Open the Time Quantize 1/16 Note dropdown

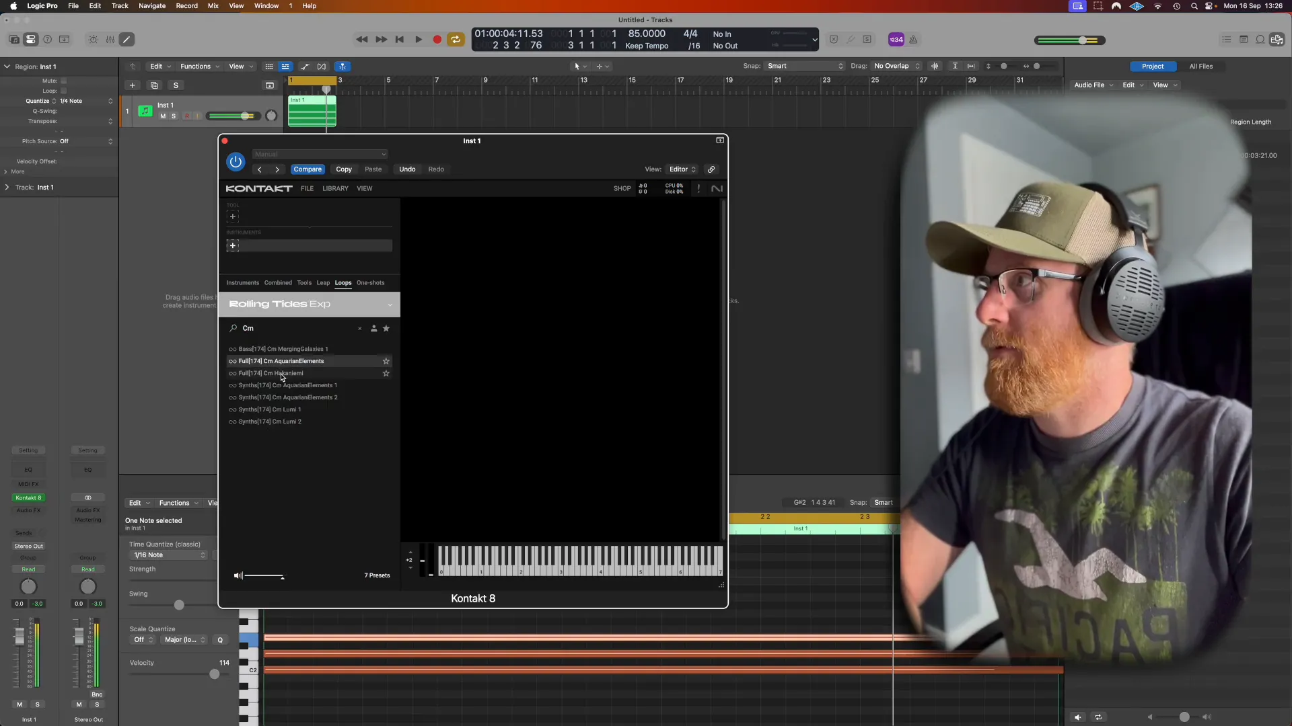[169, 555]
